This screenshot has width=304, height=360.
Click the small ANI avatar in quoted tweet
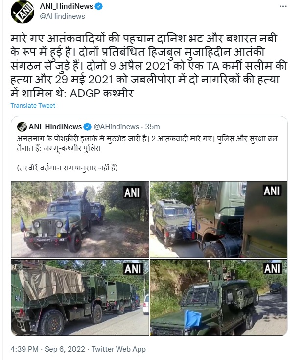pos(22,127)
